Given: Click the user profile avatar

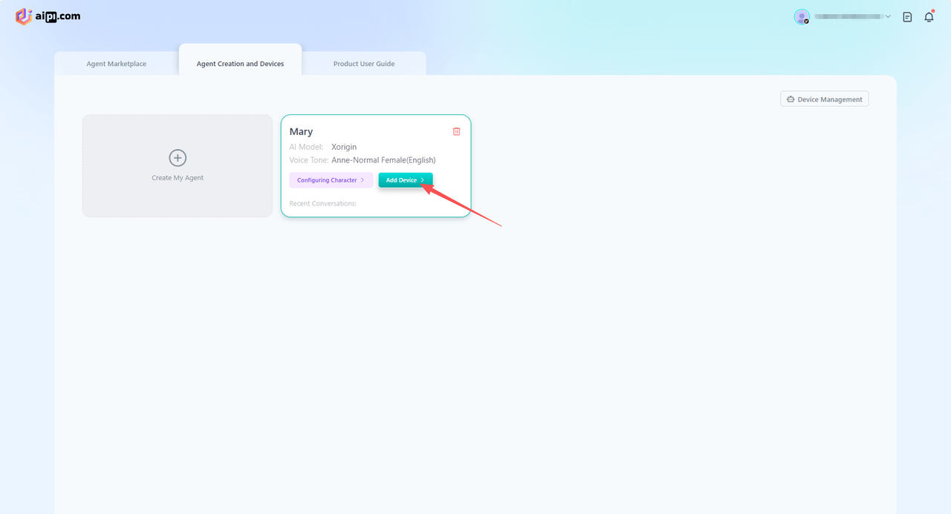Looking at the screenshot, I should [x=801, y=16].
